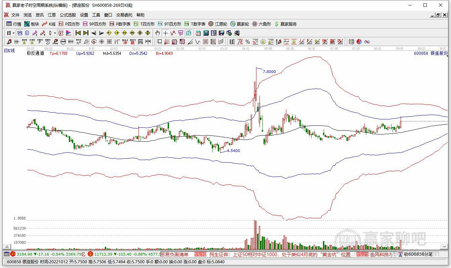Expand the candlestick type dropdown arrow
This screenshot has width=451, height=268.
[55, 33]
